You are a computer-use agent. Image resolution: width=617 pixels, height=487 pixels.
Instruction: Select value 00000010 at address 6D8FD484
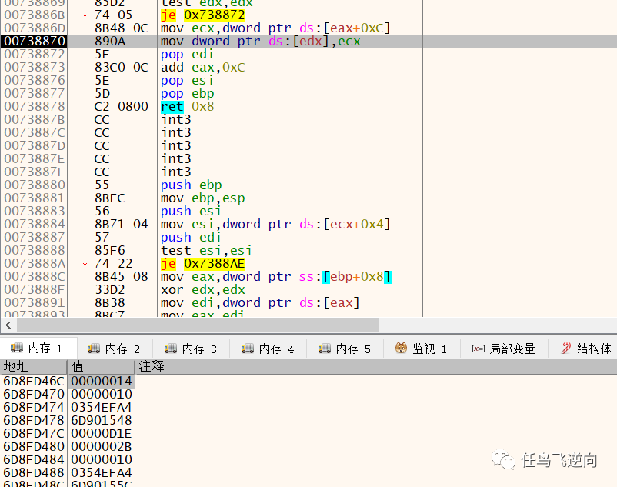[x=102, y=459]
